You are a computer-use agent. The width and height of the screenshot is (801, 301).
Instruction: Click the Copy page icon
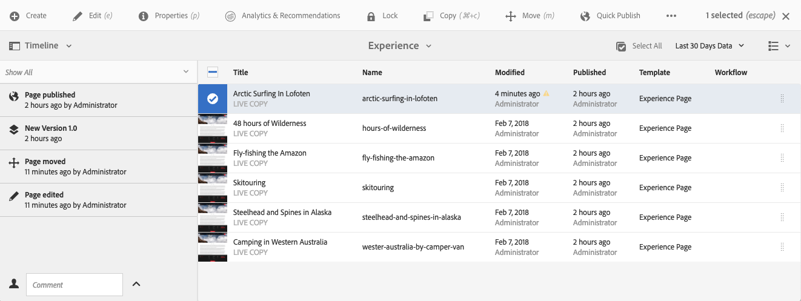point(429,16)
